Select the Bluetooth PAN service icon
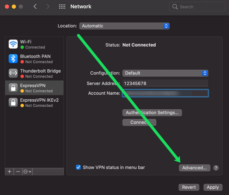229x195 pixels. [x=13, y=58]
